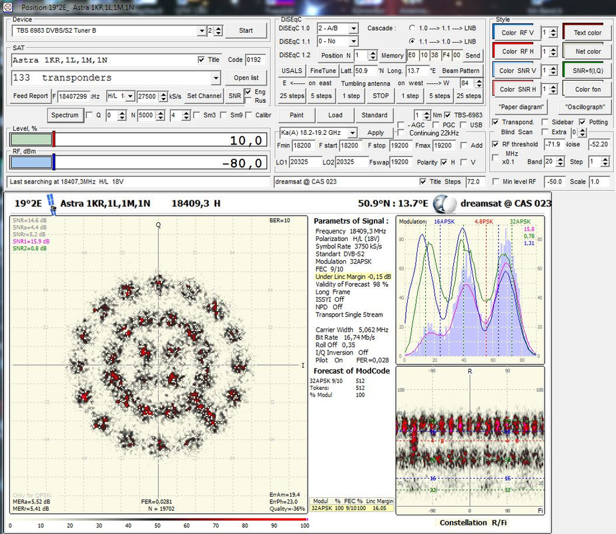This screenshot has width=616, height=534.
Task: Click the STOP antenna button
Action: [380, 96]
